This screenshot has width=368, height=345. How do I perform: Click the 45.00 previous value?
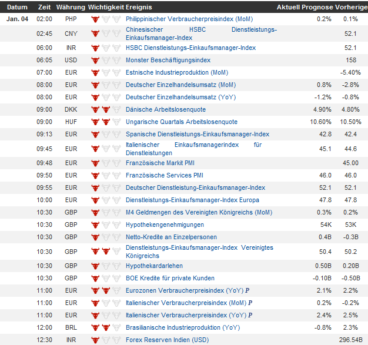(350, 163)
